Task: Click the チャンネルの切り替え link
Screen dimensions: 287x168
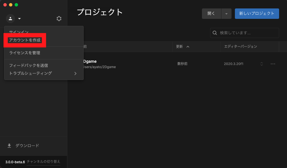Action: pos(43,162)
